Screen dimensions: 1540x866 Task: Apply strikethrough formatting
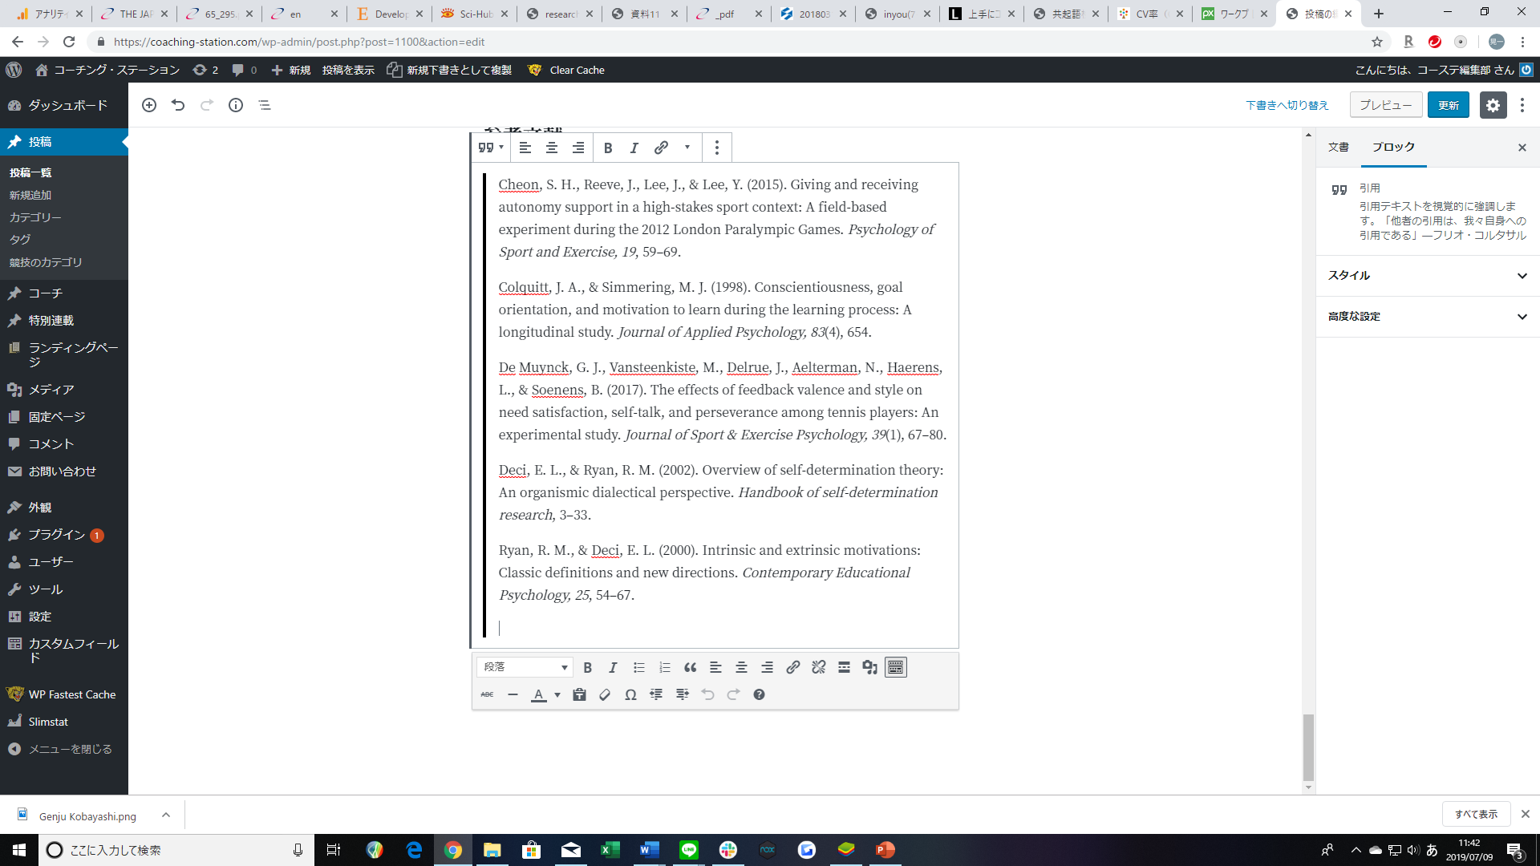pos(487,694)
